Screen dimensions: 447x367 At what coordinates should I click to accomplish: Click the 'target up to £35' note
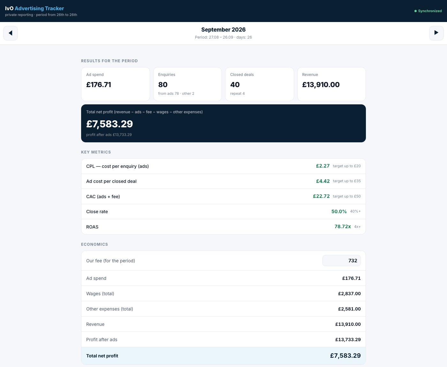(347, 181)
